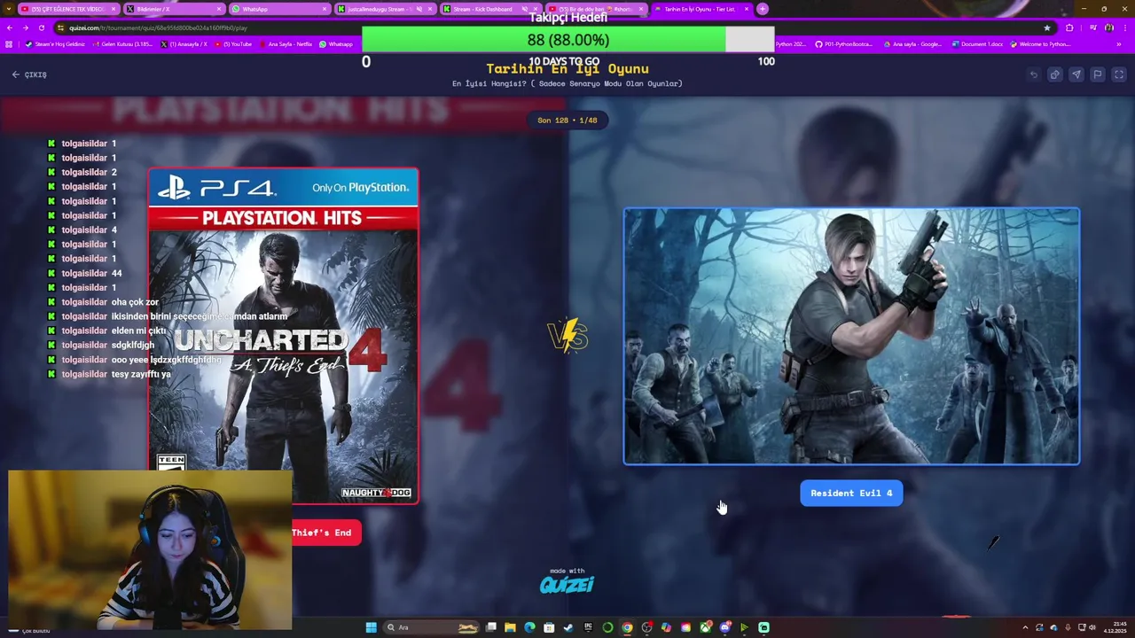Open Microsoft Store from the taskbar

click(x=549, y=627)
